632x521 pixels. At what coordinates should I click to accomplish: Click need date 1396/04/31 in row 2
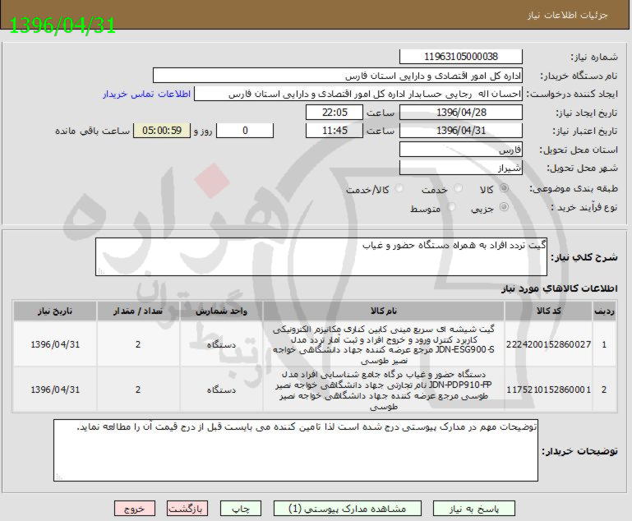click(55, 390)
